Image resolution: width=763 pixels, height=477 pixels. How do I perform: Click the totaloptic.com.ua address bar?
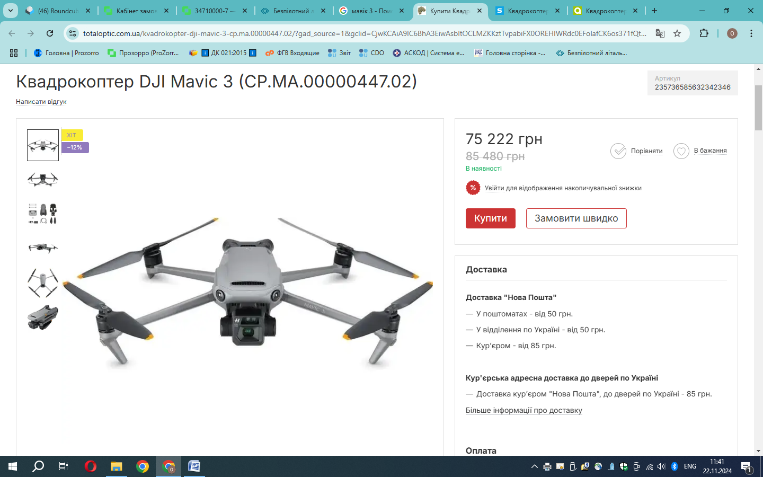pos(365,33)
